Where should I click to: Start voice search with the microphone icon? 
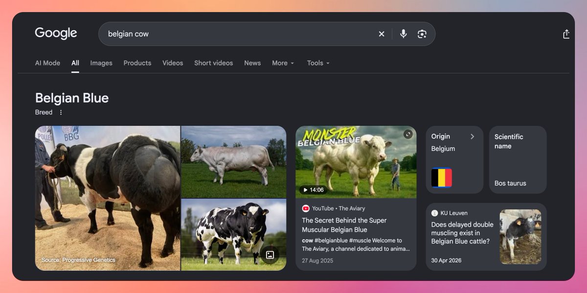(403, 34)
